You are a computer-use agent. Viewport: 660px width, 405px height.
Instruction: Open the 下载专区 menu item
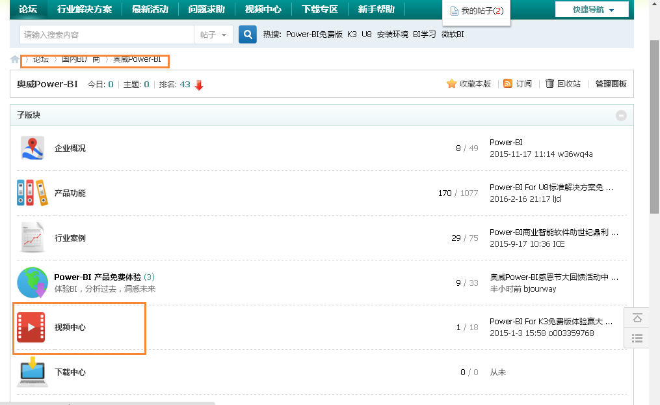pyautogui.click(x=319, y=9)
